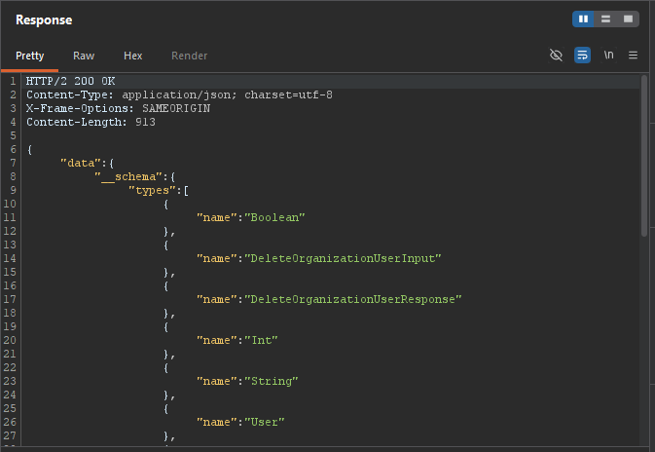Toggle showing \n newline characters
Image resolution: width=655 pixels, height=452 pixels.
tap(608, 56)
